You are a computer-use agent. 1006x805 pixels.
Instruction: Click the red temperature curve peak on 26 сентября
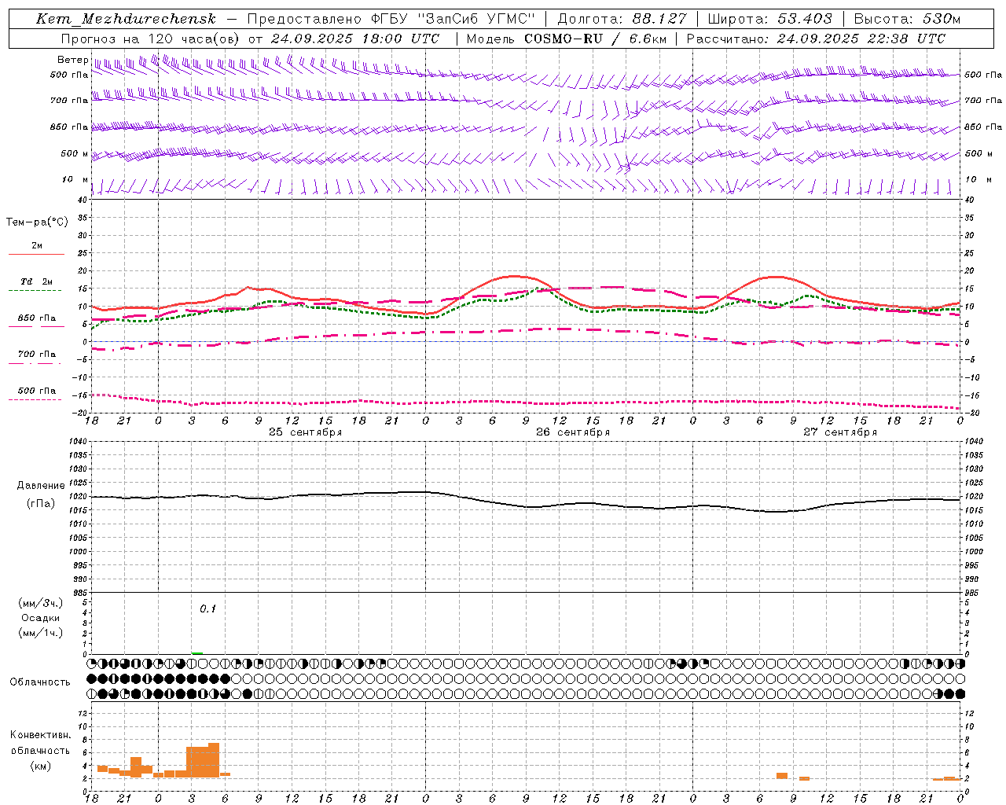(515, 276)
